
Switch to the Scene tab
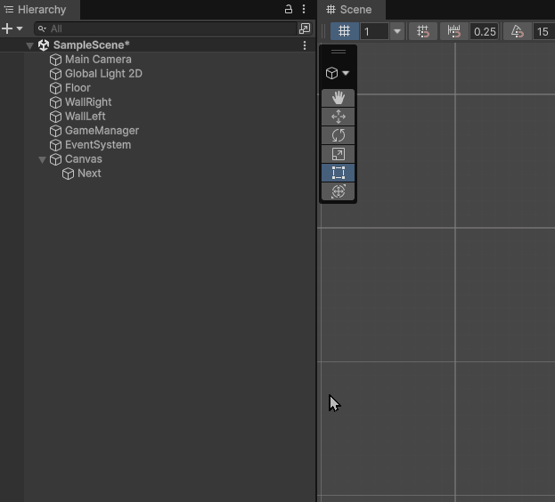351,10
